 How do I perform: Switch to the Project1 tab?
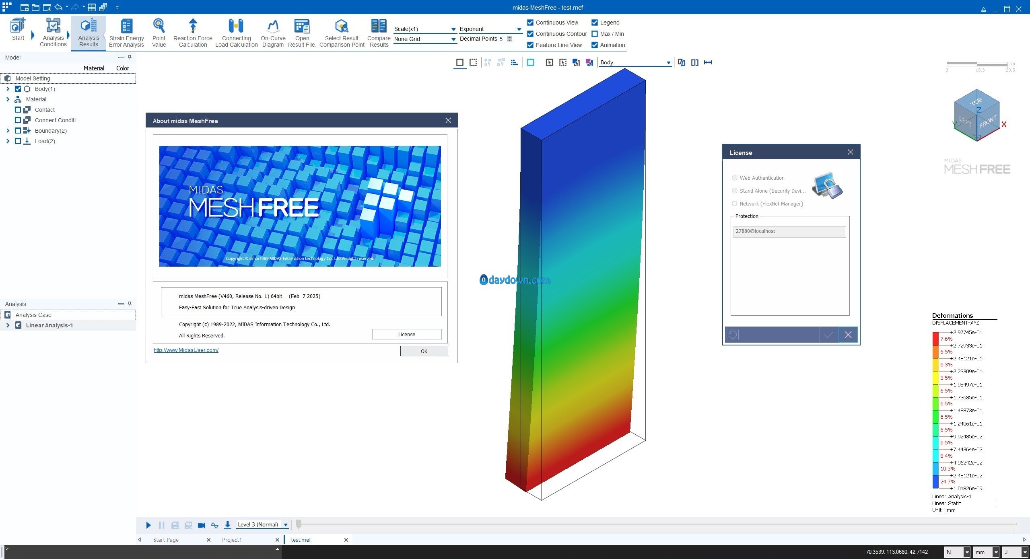(232, 540)
